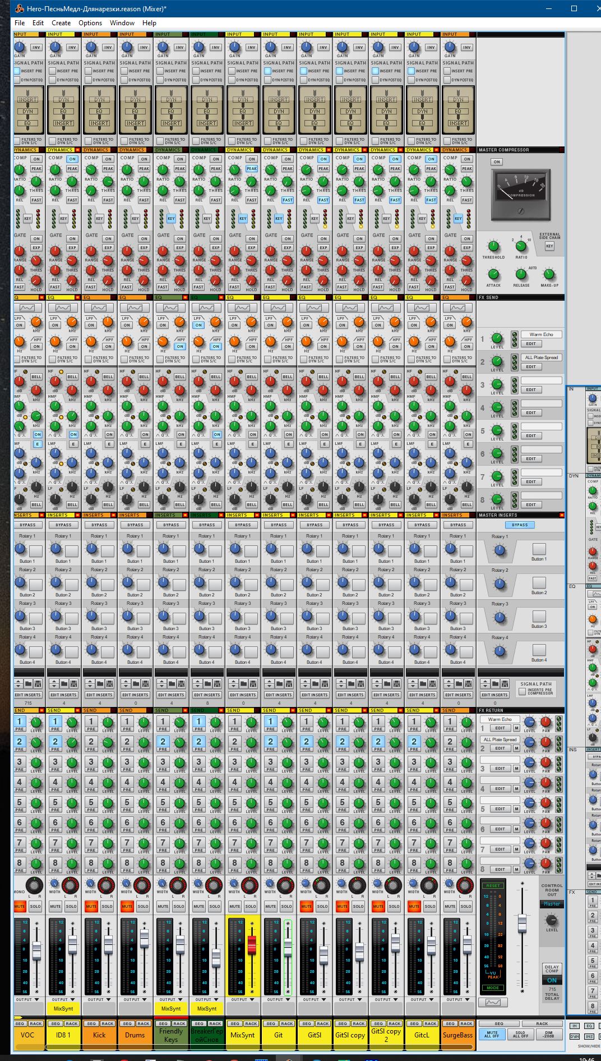Open the Output dropdown on the Drums channel
601x1061 pixels.
(x=135, y=999)
